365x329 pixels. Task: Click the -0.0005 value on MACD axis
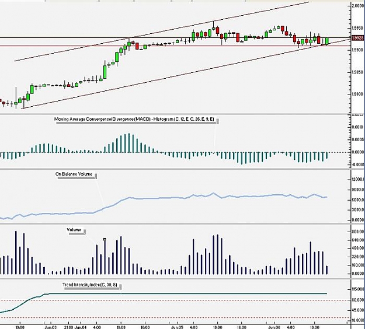358,164
